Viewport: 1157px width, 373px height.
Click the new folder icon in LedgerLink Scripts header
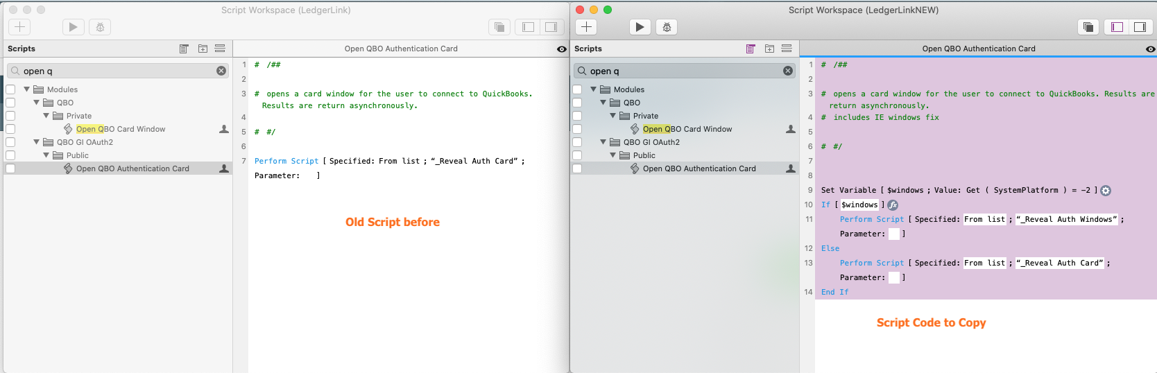(203, 49)
